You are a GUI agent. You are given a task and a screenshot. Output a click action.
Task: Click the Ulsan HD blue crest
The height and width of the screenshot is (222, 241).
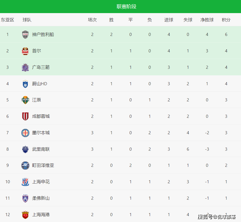point(25,84)
